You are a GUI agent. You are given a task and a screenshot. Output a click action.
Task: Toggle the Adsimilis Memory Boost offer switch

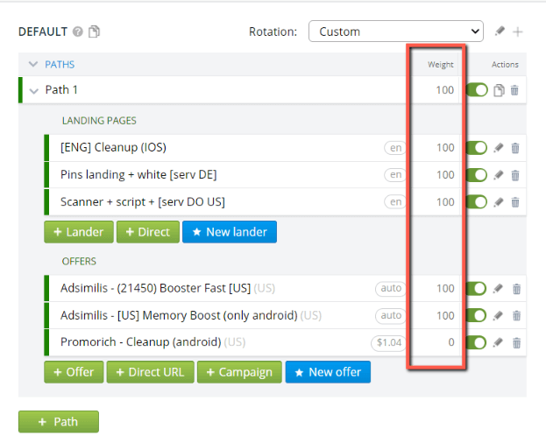coord(478,315)
